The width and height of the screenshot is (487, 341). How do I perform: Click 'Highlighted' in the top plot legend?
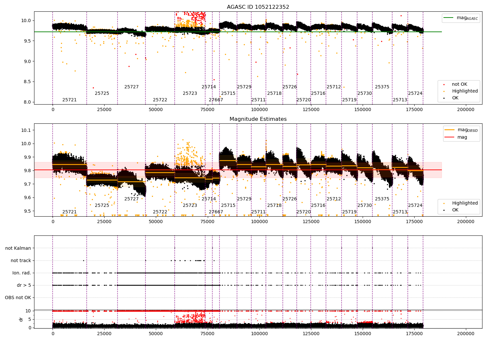click(x=465, y=91)
